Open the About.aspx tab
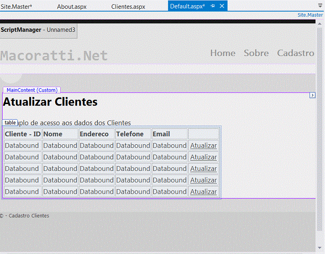325x254 pixels. click(x=71, y=7)
